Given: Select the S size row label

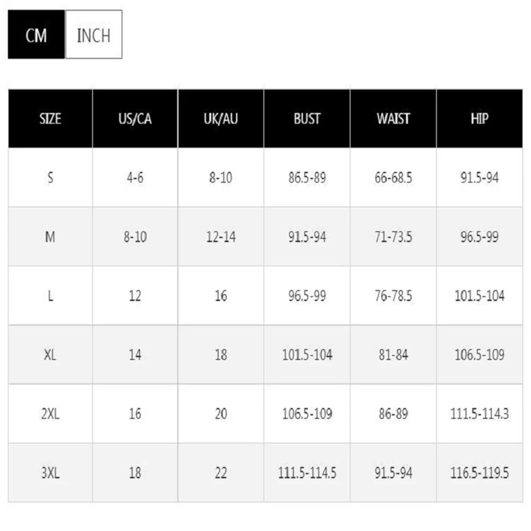Looking at the screenshot, I should (50, 177).
